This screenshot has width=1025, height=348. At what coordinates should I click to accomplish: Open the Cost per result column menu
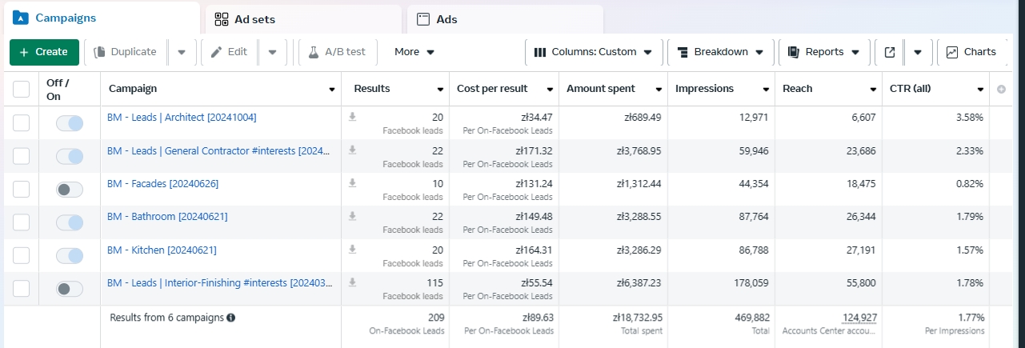pos(550,89)
